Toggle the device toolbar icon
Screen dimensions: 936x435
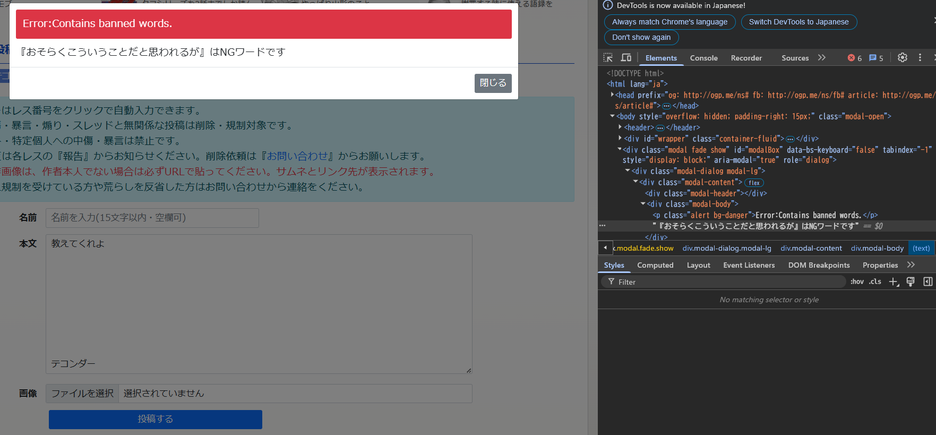click(626, 58)
